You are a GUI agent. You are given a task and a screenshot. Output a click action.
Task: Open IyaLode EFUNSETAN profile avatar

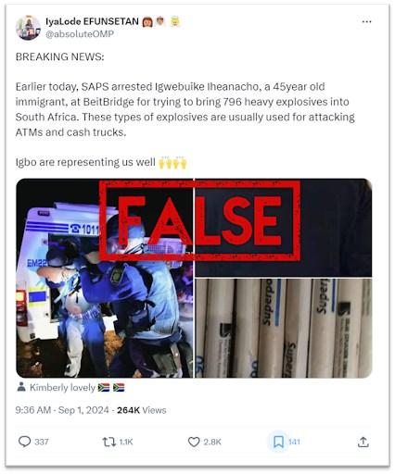(28, 28)
